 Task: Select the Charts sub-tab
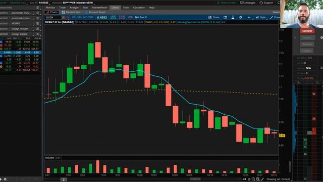point(51,12)
